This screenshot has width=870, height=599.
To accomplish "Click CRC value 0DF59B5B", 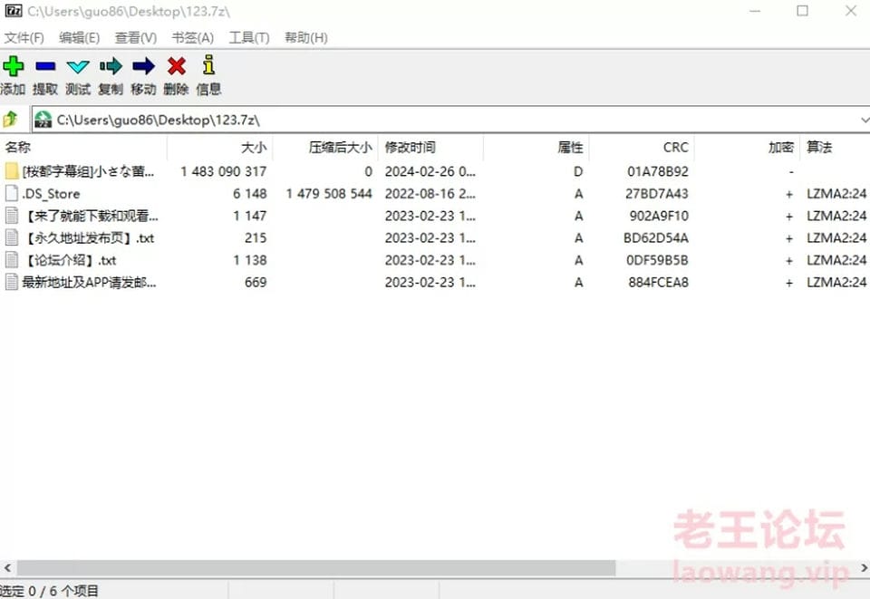I will pyautogui.click(x=658, y=260).
